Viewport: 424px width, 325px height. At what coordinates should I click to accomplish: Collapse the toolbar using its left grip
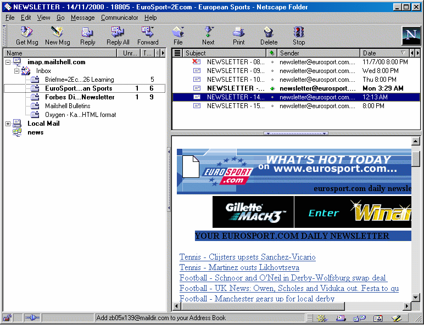click(x=4, y=36)
